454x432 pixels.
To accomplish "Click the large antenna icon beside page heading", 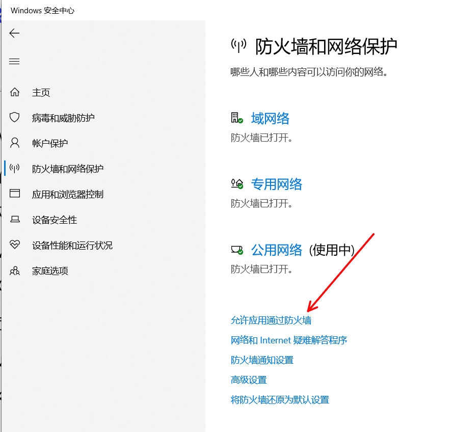I will tap(238, 45).
